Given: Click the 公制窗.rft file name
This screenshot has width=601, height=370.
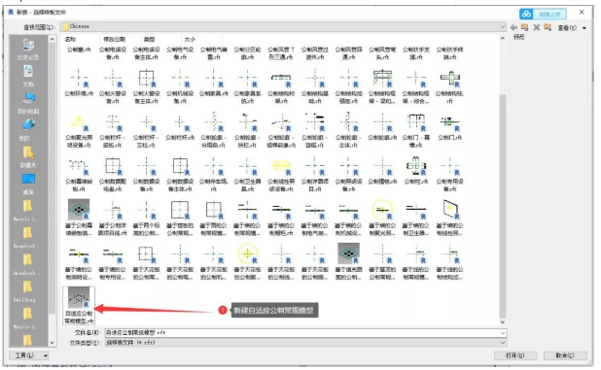Looking at the screenshot, I should pyautogui.click(x=79, y=50).
